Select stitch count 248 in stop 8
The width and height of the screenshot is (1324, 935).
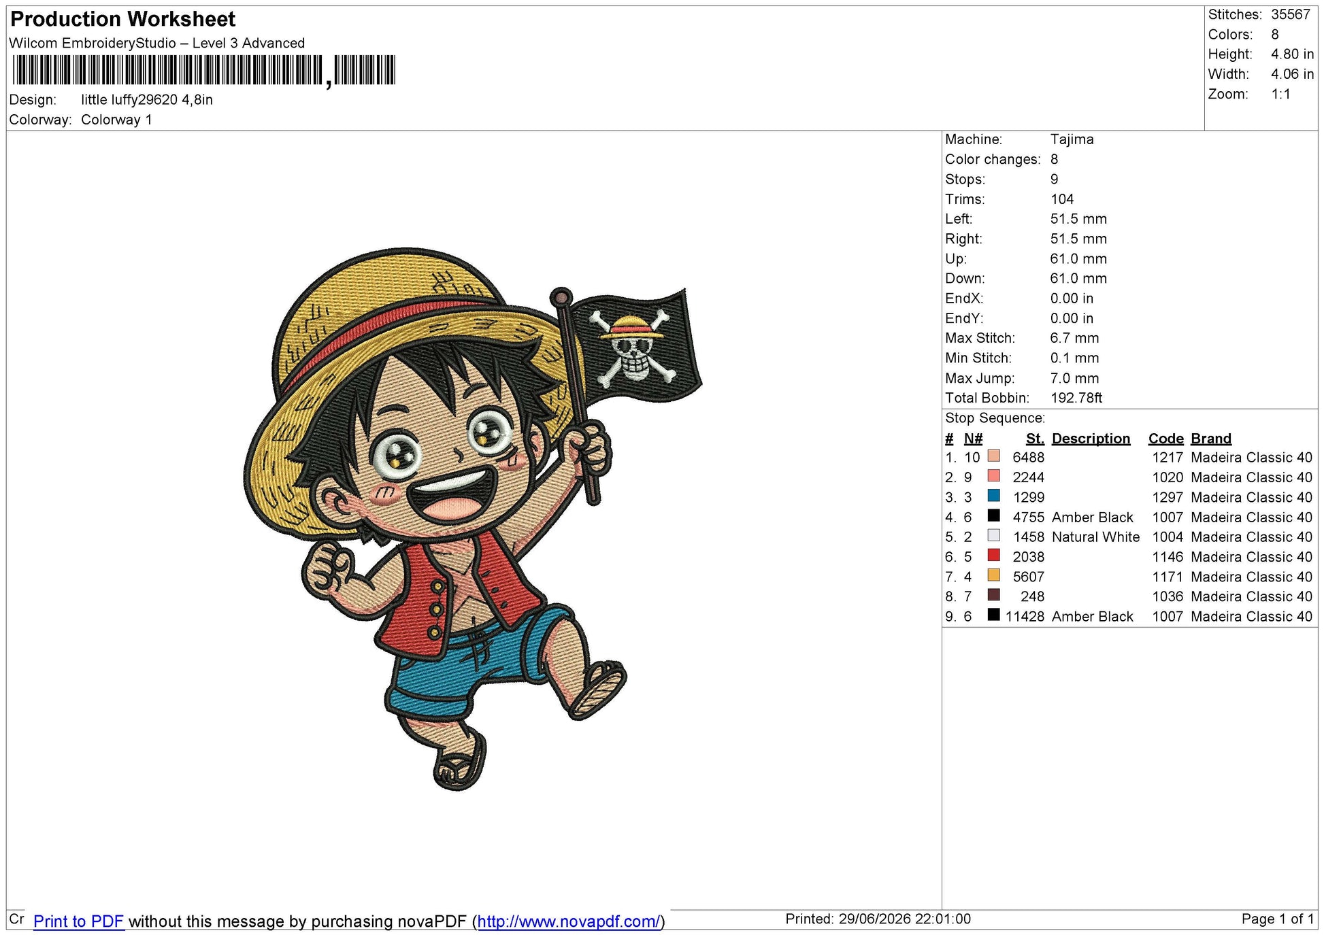click(x=1032, y=596)
